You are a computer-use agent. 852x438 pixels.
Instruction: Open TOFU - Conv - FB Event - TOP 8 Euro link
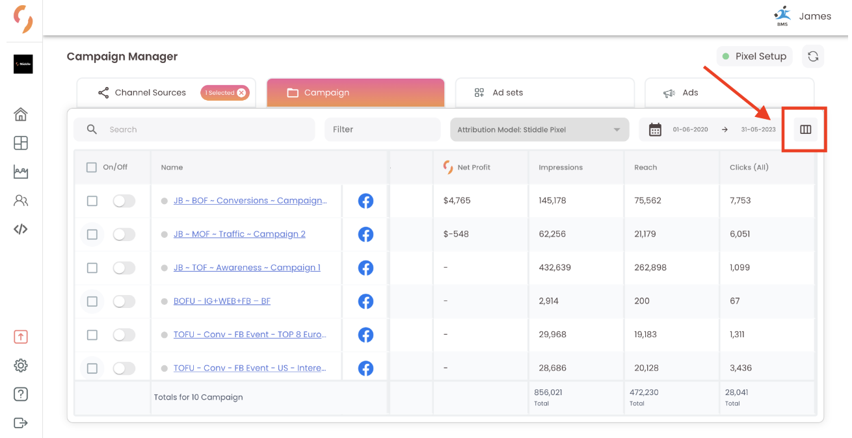250,335
